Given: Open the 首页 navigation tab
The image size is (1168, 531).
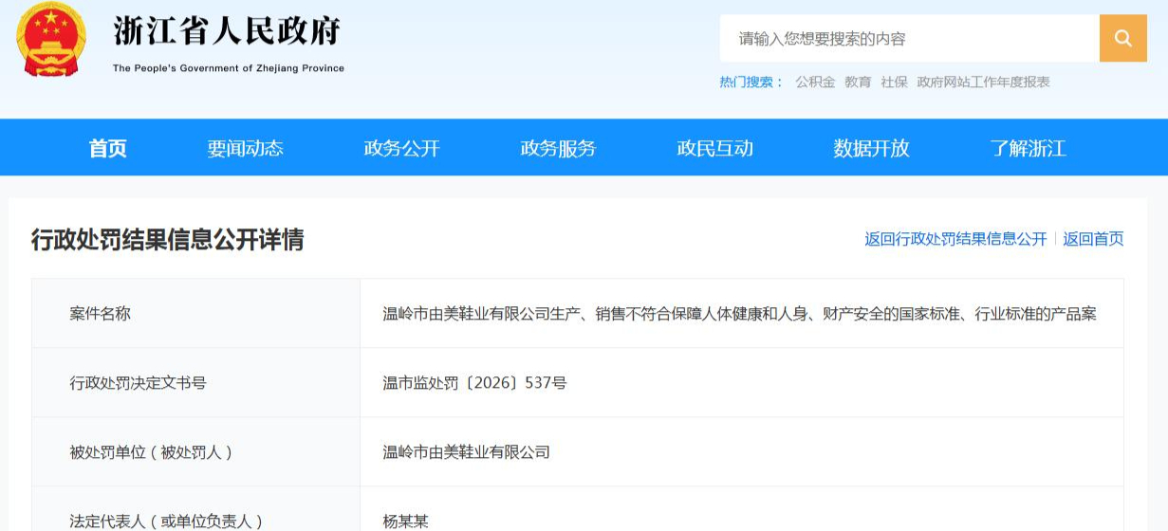Looking at the screenshot, I should (x=108, y=148).
